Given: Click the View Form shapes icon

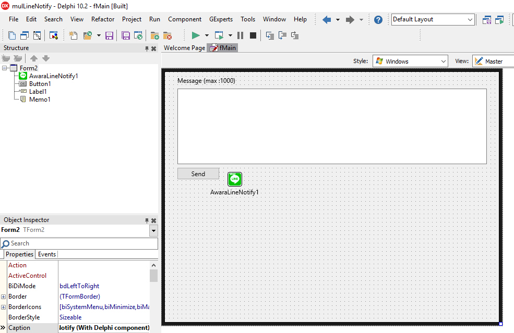Looking at the screenshot, I should click(53, 35).
